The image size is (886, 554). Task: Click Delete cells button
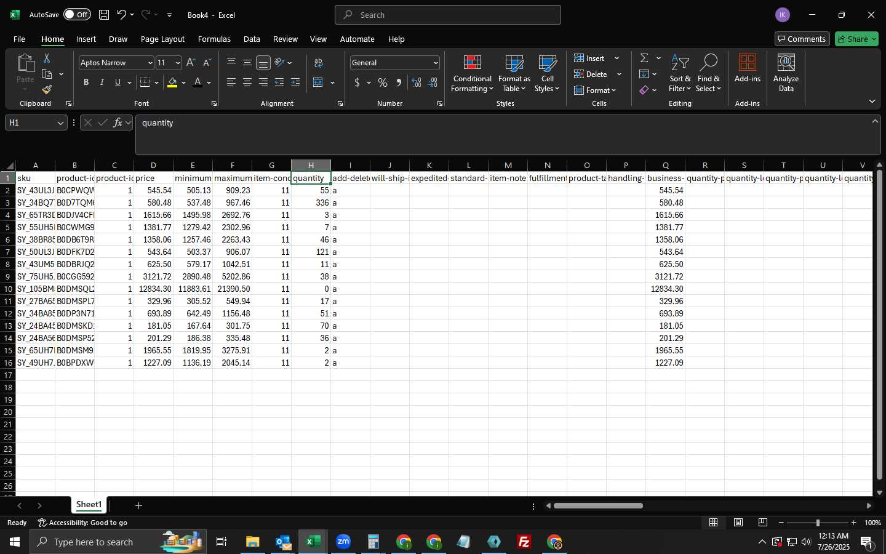click(591, 74)
